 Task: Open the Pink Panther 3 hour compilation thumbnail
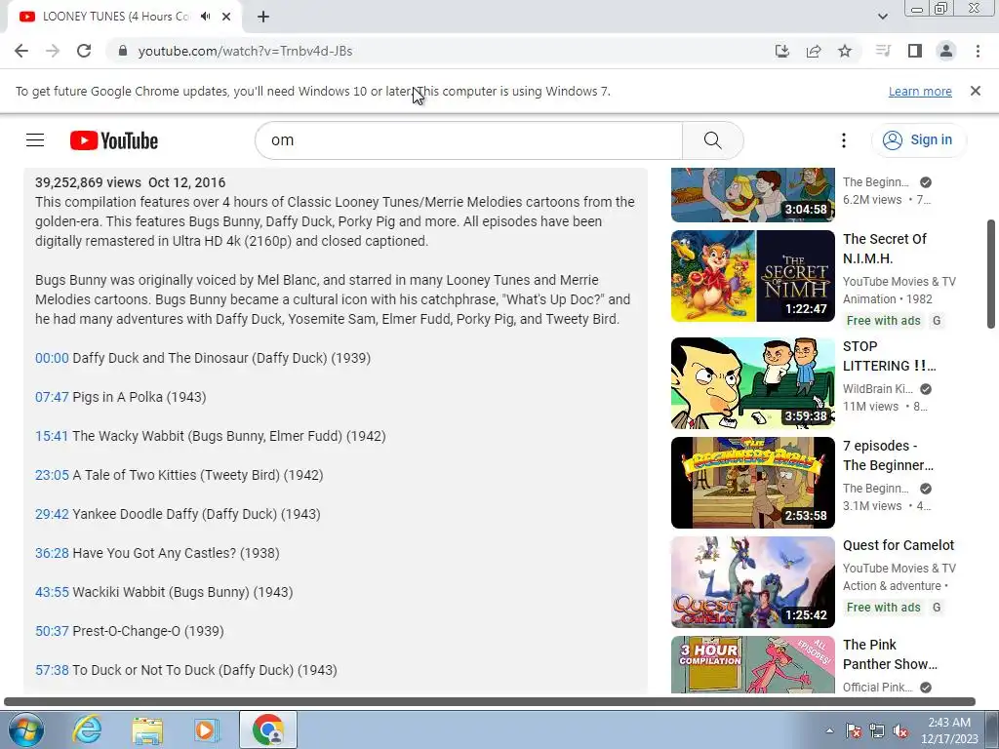tap(752, 663)
